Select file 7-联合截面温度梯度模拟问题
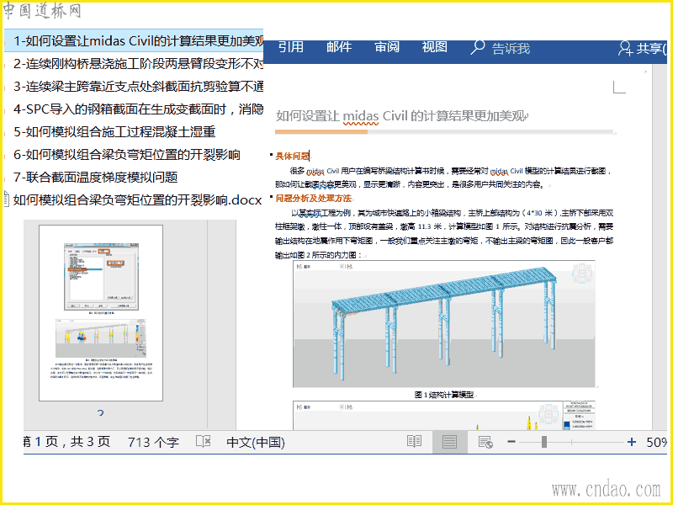673x505 pixels. click(96, 178)
